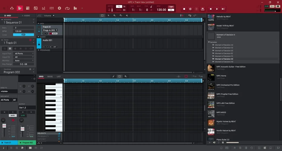282x151 pixels.
Task: Open the Sample Edit mode icon
Action: 36,8
